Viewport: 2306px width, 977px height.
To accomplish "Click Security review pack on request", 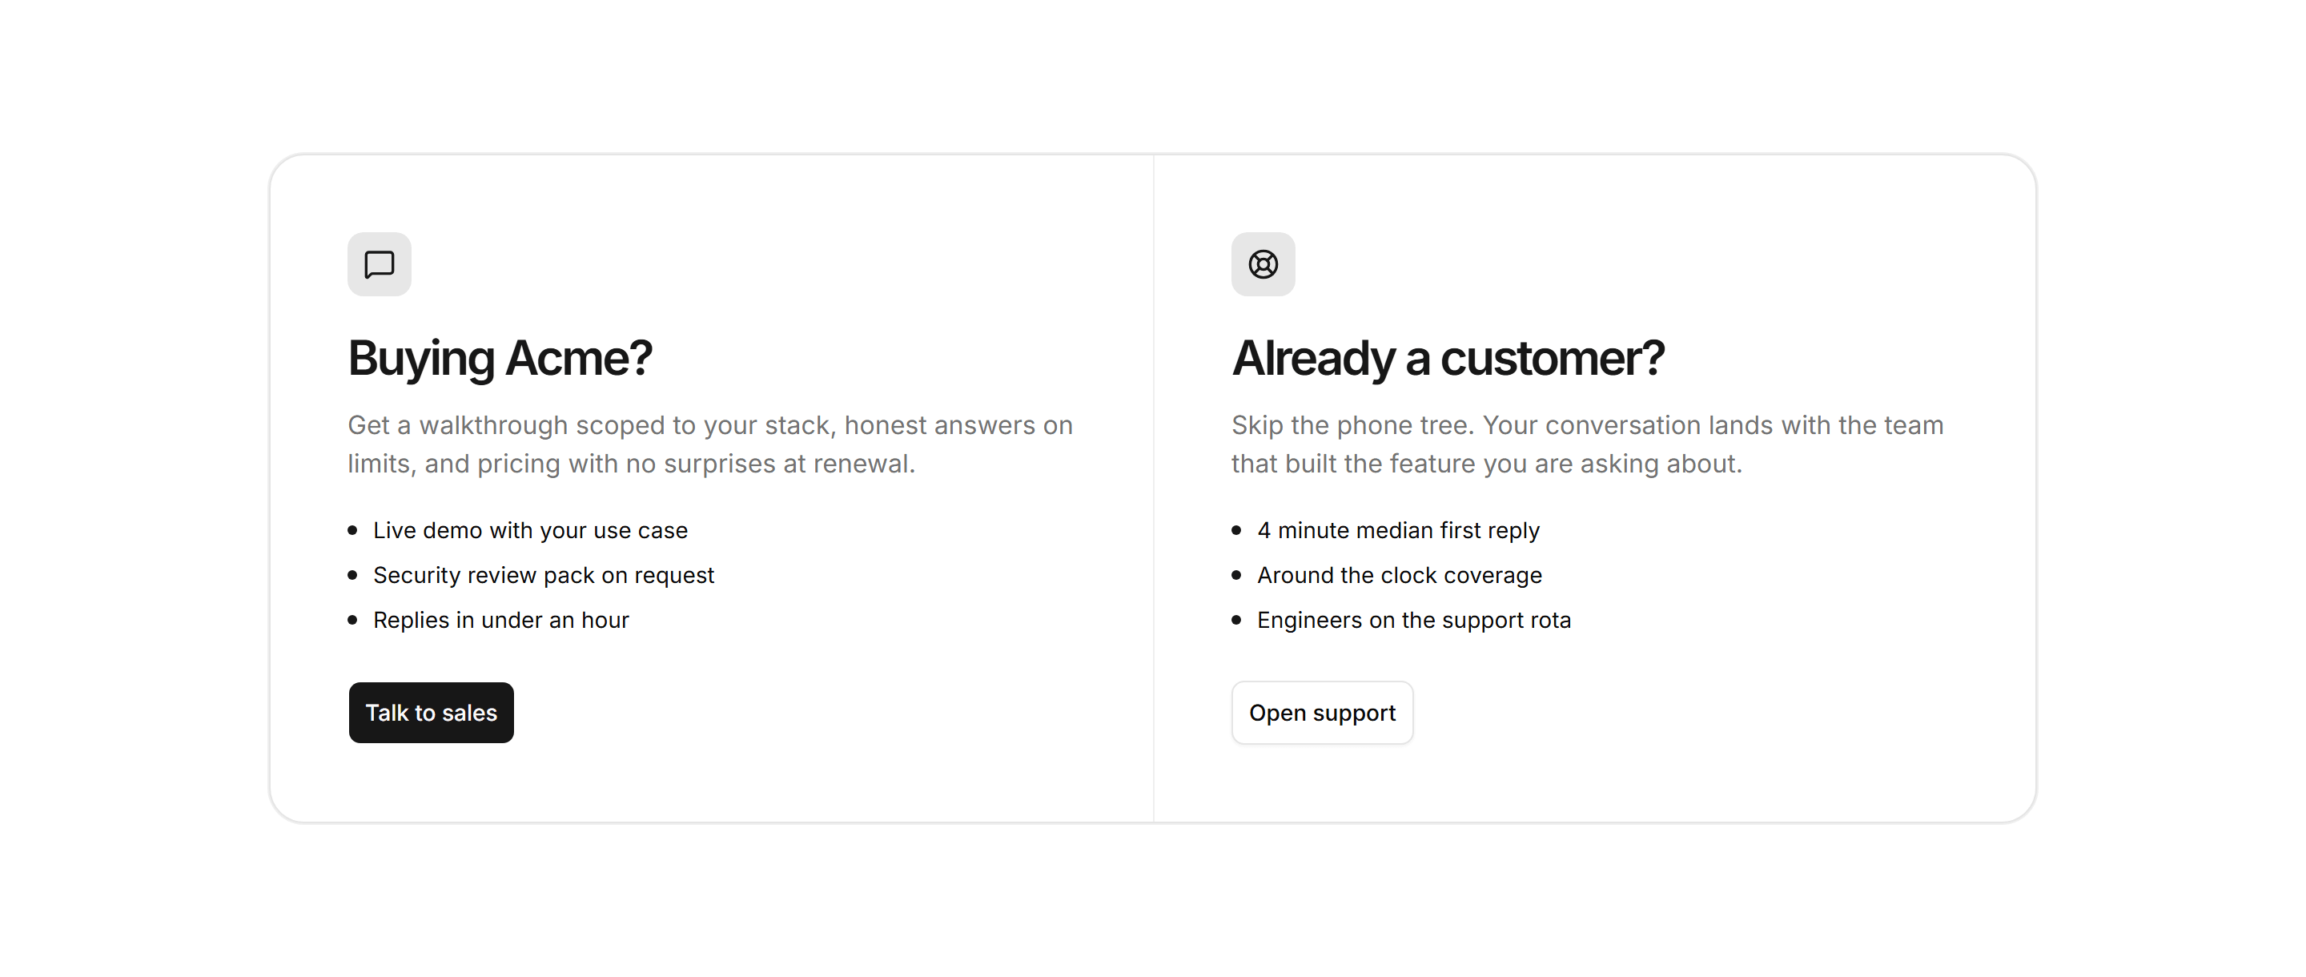I will [x=544, y=575].
